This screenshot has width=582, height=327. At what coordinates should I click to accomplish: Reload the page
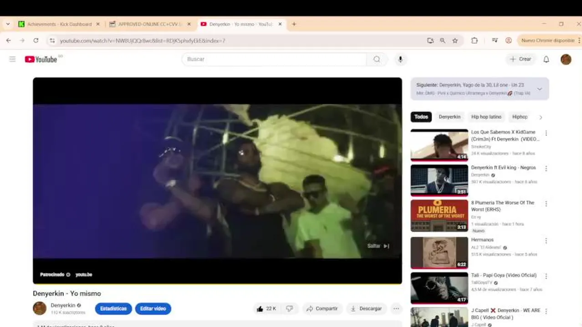point(36,40)
